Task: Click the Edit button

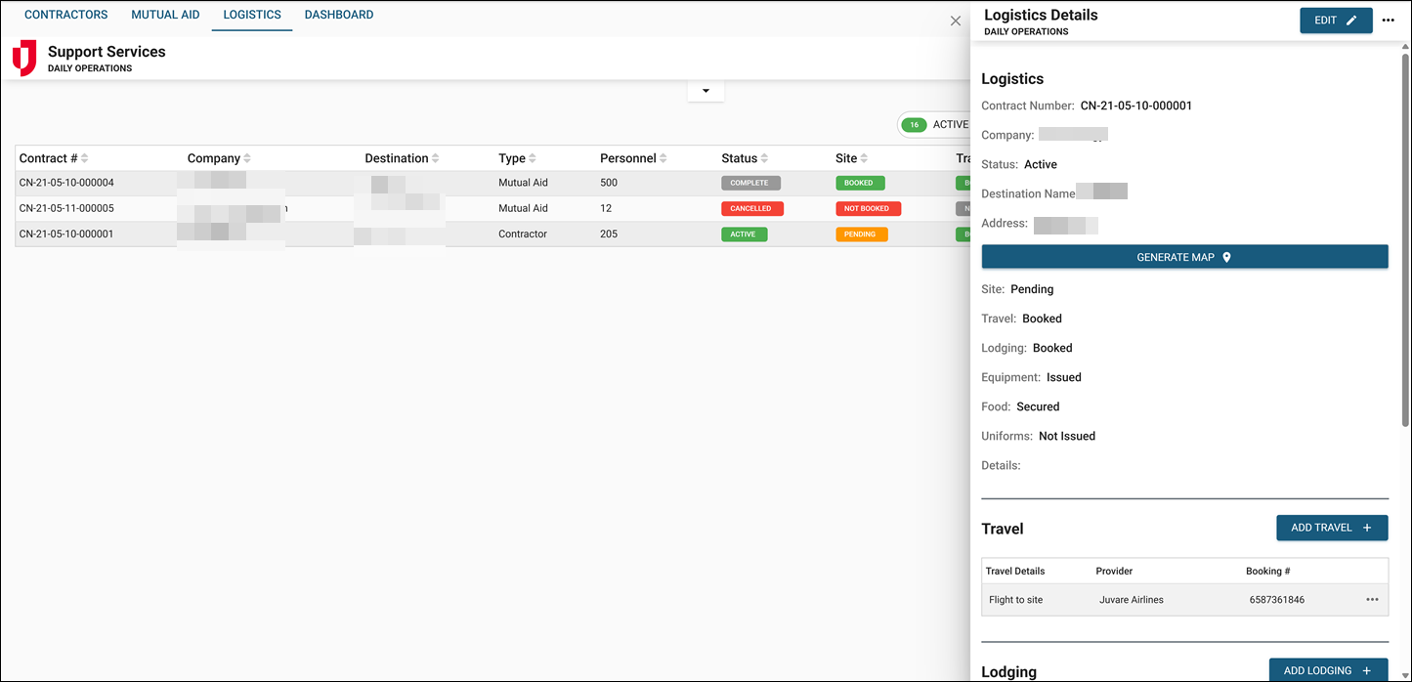Action: tap(1335, 21)
